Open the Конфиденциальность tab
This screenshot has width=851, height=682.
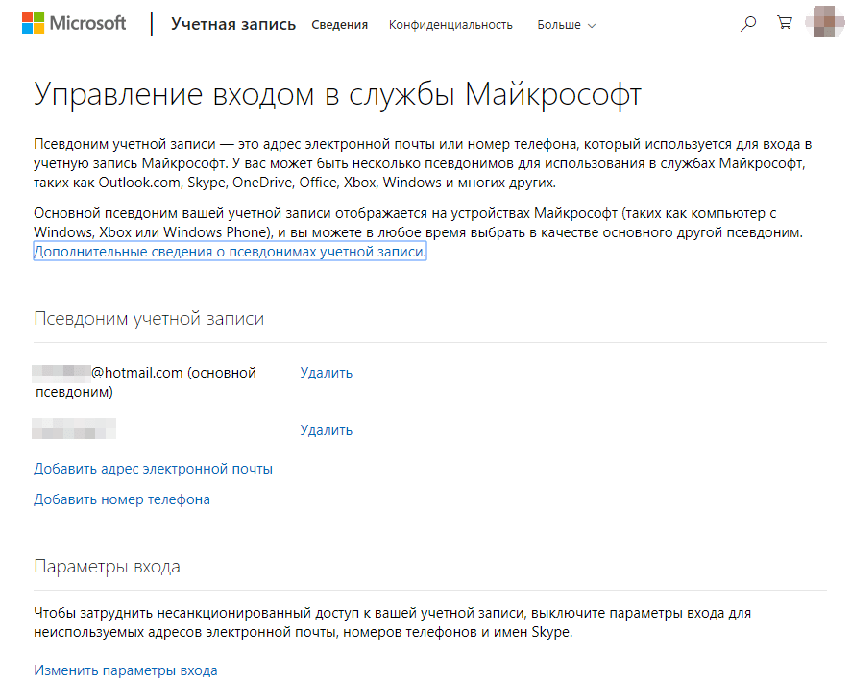pyautogui.click(x=450, y=25)
